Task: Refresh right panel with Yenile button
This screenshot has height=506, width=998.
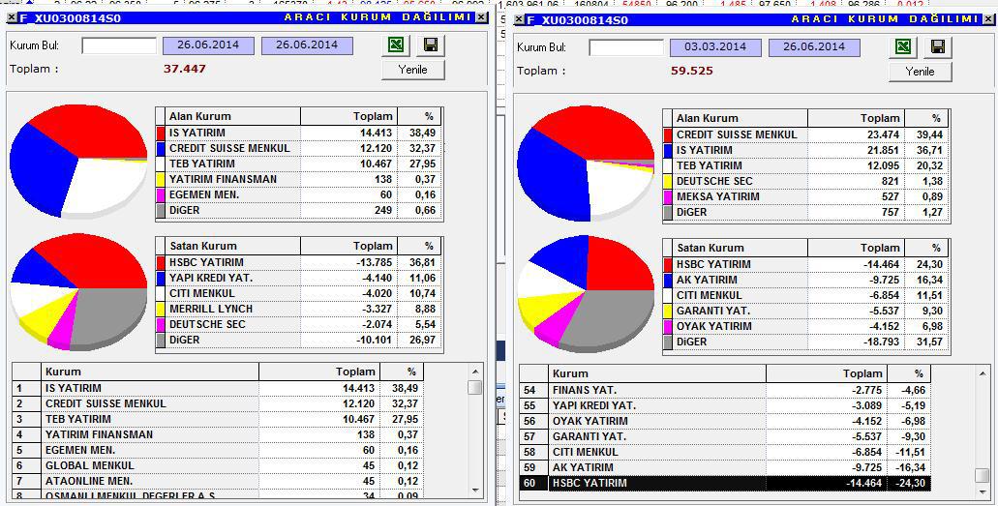Action: click(921, 72)
